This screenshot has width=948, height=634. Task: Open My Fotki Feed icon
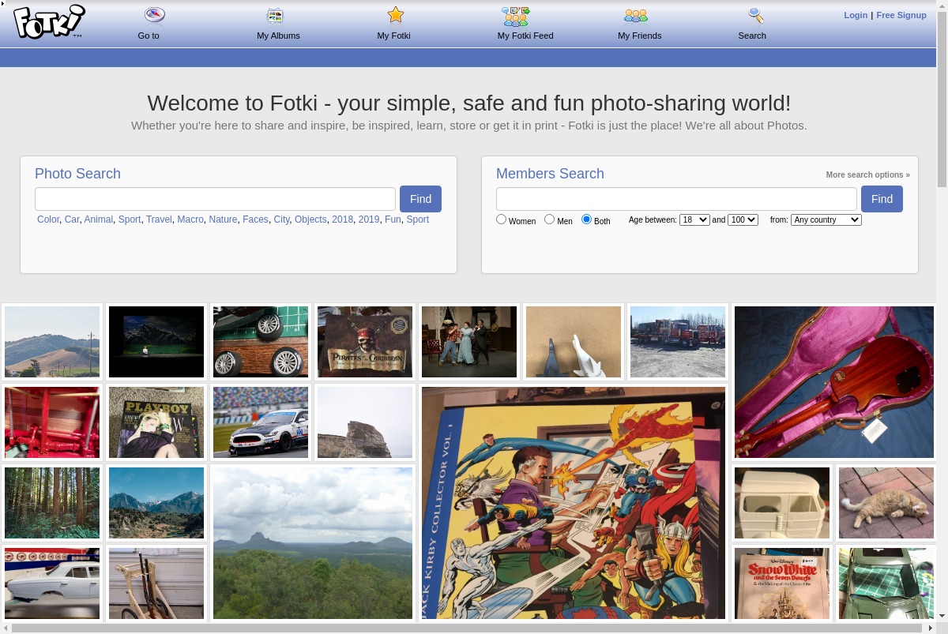point(516,16)
